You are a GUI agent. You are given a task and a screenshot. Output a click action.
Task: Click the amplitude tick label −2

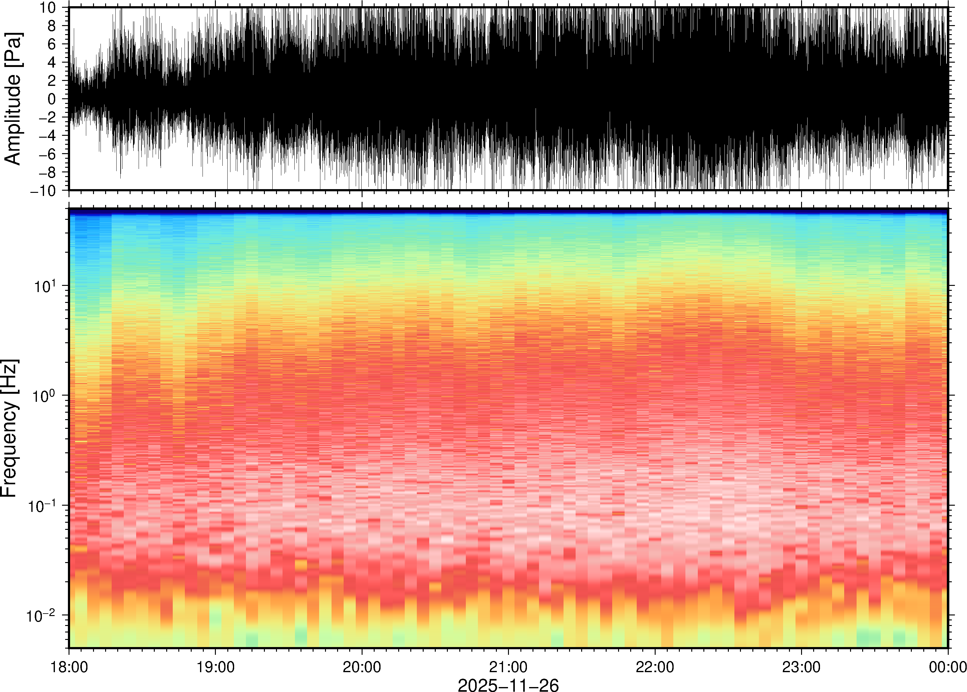[47, 117]
